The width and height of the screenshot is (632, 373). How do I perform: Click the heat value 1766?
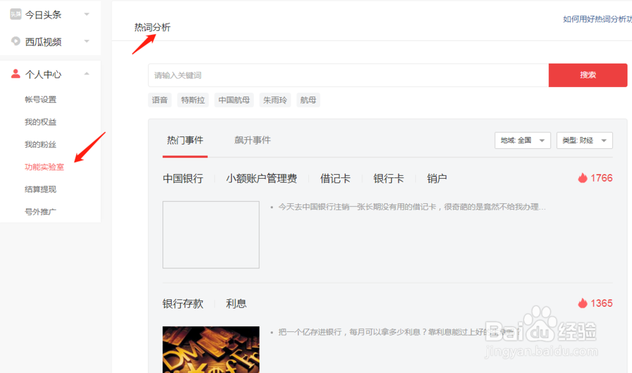(602, 178)
